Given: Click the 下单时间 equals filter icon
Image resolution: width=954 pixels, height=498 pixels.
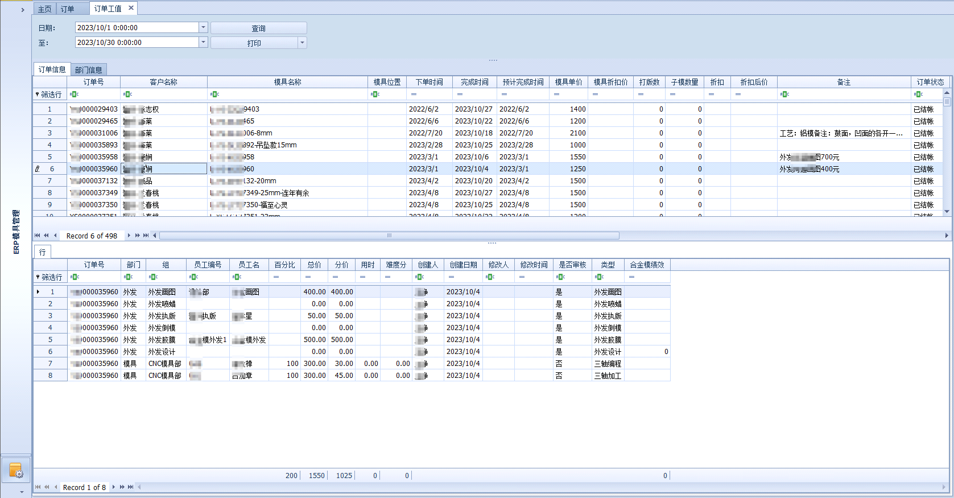Looking at the screenshot, I should coord(414,94).
